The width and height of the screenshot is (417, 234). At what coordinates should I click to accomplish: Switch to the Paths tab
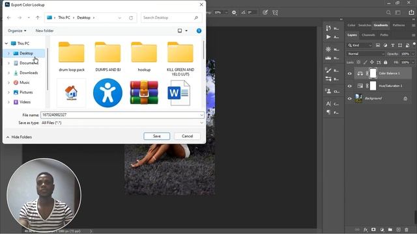pyautogui.click(x=384, y=35)
